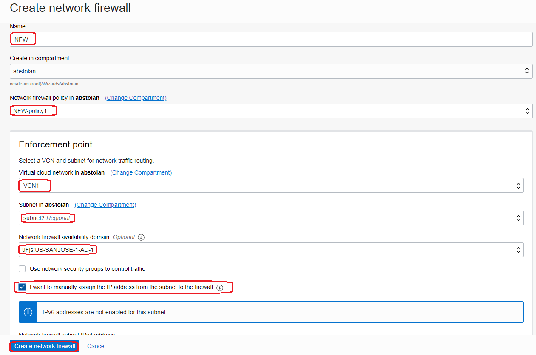Click Change Compartment link beside Virtual cloud network
The height and width of the screenshot is (355, 536).
141,172
